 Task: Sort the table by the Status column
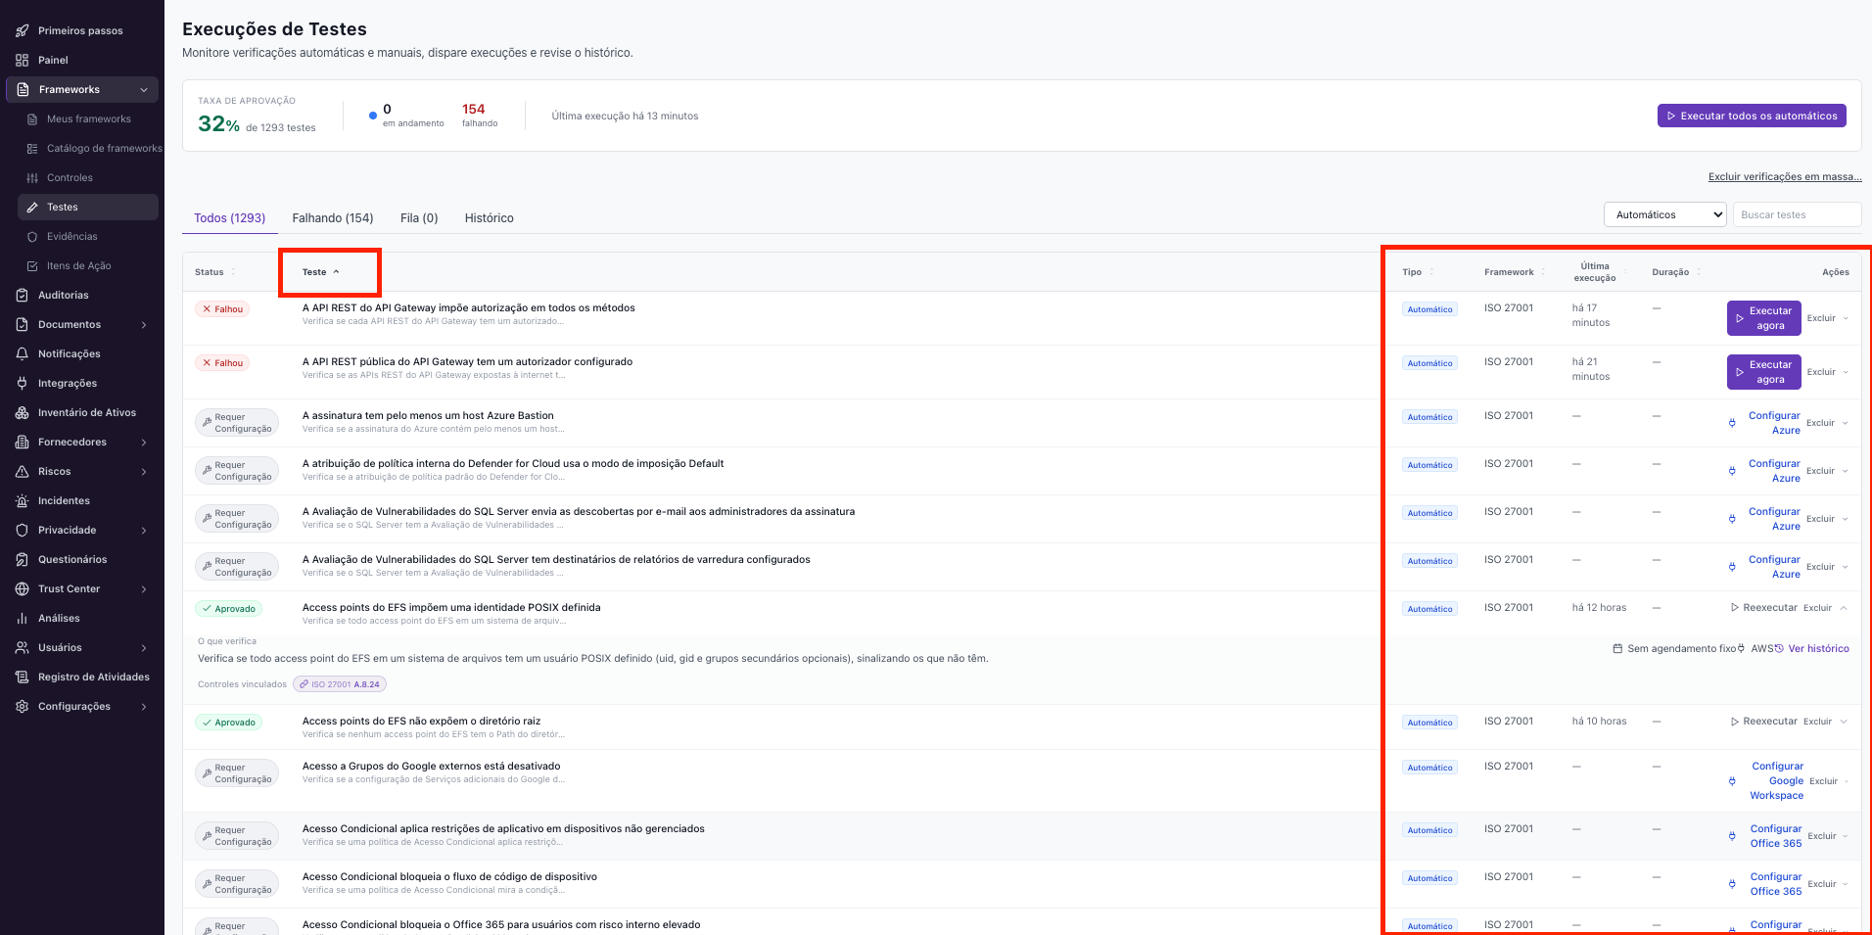click(214, 272)
